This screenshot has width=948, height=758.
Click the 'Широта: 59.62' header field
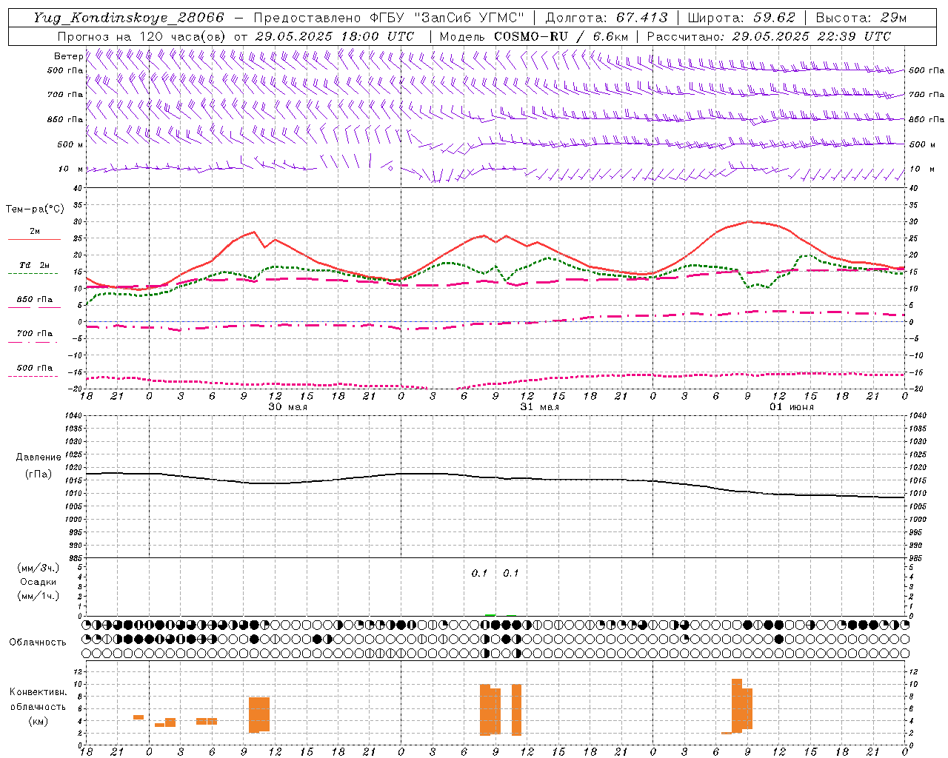pyautogui.click(x=741, y=18)
